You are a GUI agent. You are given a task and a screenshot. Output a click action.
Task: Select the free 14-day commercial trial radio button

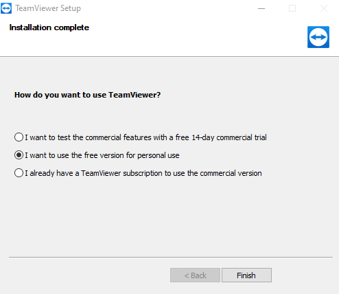(x=19, y=137)
